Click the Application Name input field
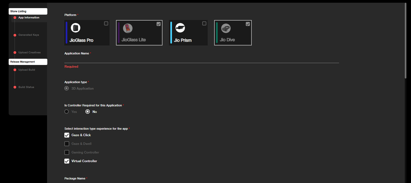This screenshot has width=411, height=183. pyautogui.click(x=201, y=60)
